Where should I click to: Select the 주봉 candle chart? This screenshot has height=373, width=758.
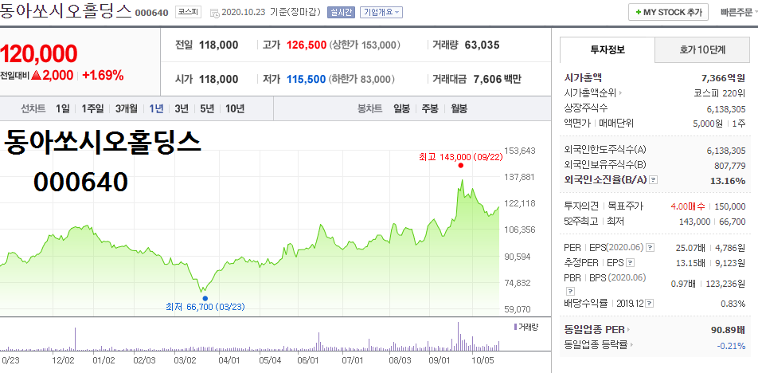pyautogui.click(x=430, y=108)
